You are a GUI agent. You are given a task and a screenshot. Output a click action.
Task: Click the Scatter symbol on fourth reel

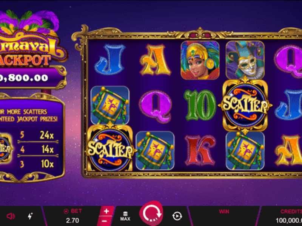point(245,106)
